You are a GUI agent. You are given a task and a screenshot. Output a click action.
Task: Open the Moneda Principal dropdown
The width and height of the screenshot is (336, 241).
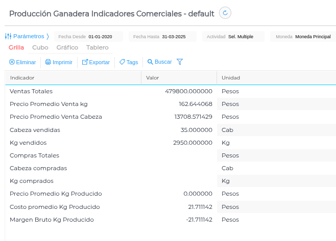[313, 37]
